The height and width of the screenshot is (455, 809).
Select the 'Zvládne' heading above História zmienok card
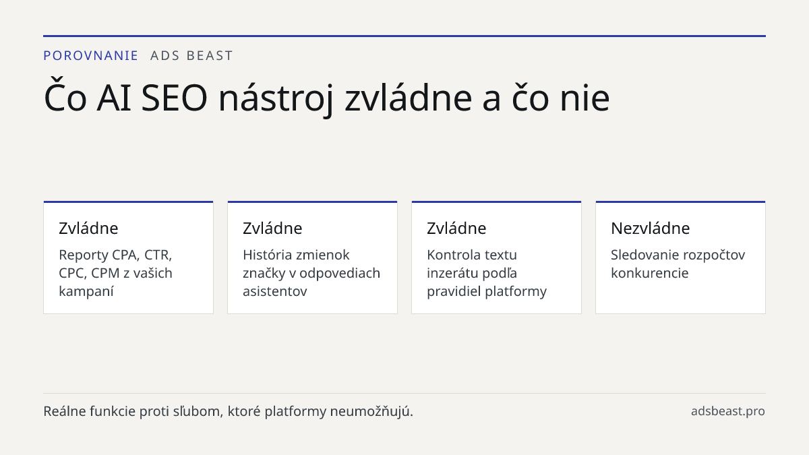coord(272,228)
